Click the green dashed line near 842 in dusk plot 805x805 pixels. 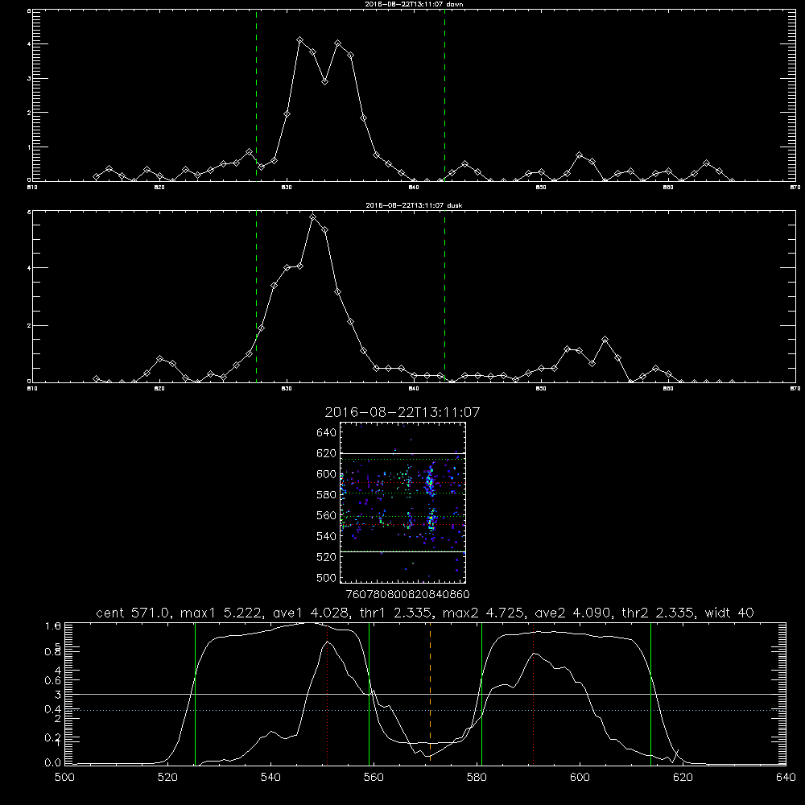click(444, 296)
